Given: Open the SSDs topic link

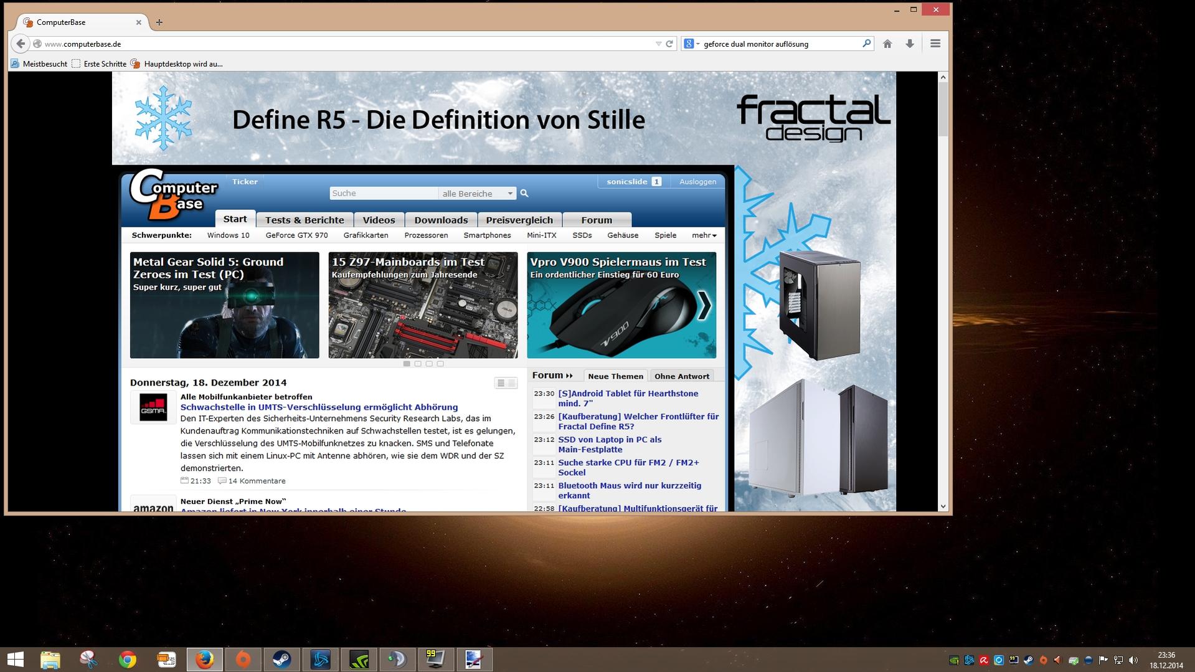Looking at the screenshot, I should [x=582, y=235].
